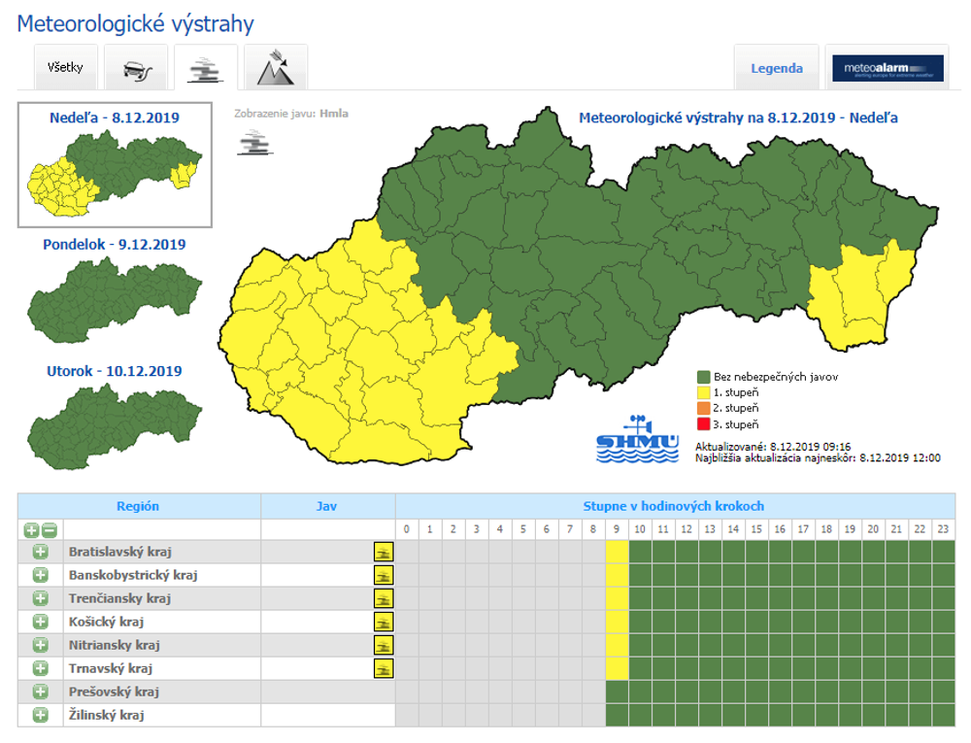Open the mountain avalanche warnings tab

[x=276, y=68]
